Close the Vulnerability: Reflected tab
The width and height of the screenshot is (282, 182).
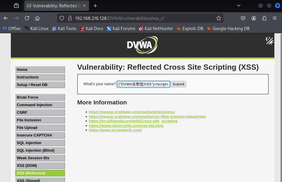pos(84,6)
